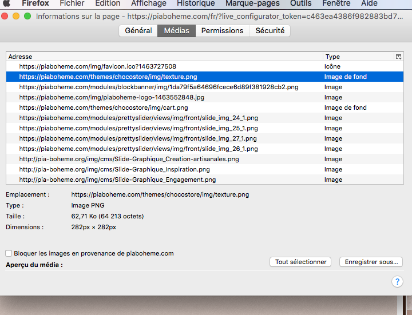Switch to the Général tab
412x315 pixels.
tap(138, 31)
